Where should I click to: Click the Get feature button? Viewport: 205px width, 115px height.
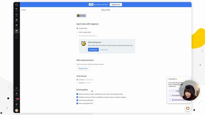click(93, 50)
